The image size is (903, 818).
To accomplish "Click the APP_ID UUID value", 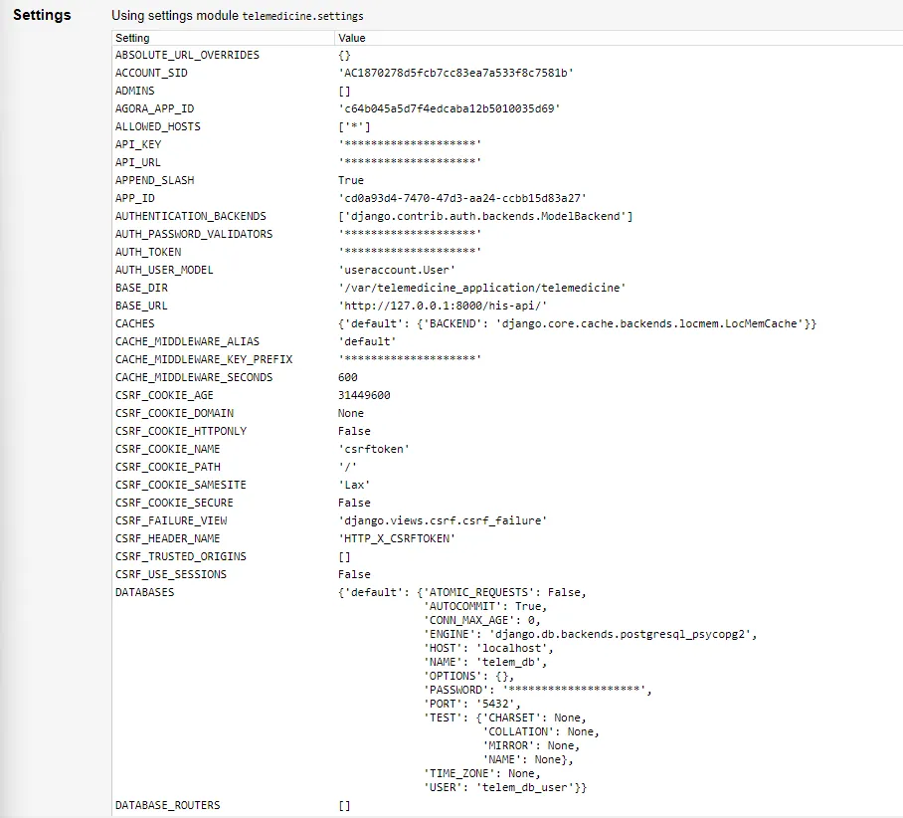I will [462, 198].
